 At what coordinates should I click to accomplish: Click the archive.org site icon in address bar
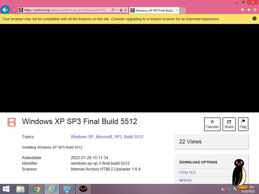[x=21, y=10]
